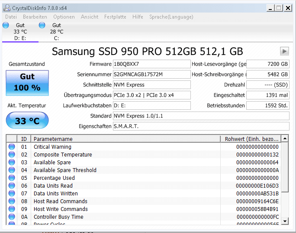Click status icon of Data Units Written row
This screenshot has height=233, width=296.
(12, 193)
